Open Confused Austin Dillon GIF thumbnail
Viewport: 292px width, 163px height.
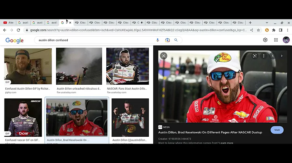coord(28,66)
